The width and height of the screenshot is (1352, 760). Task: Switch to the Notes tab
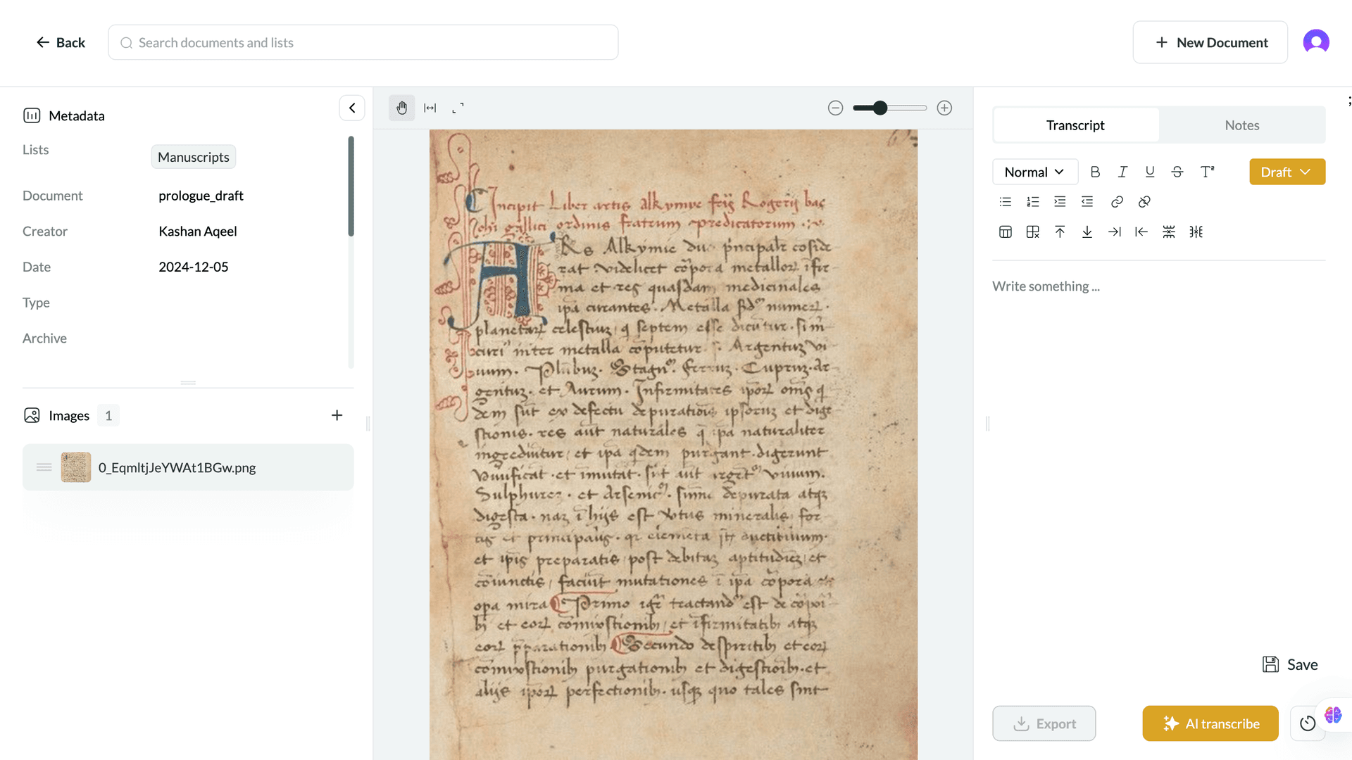1241,125
